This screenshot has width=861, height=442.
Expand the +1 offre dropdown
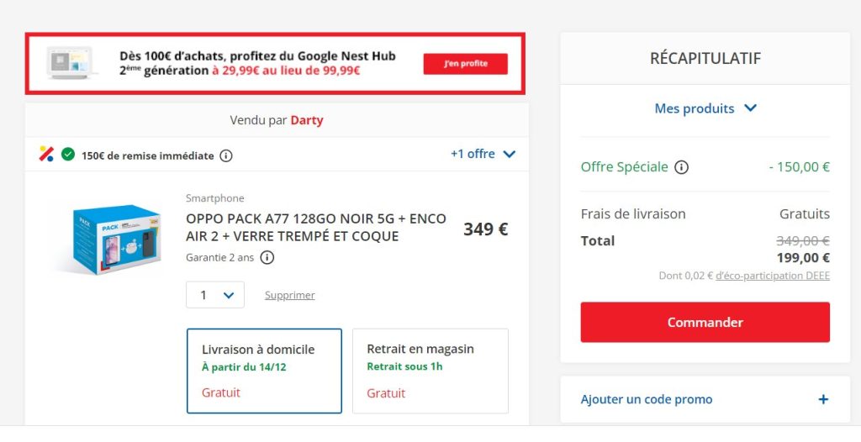[483, 154]
